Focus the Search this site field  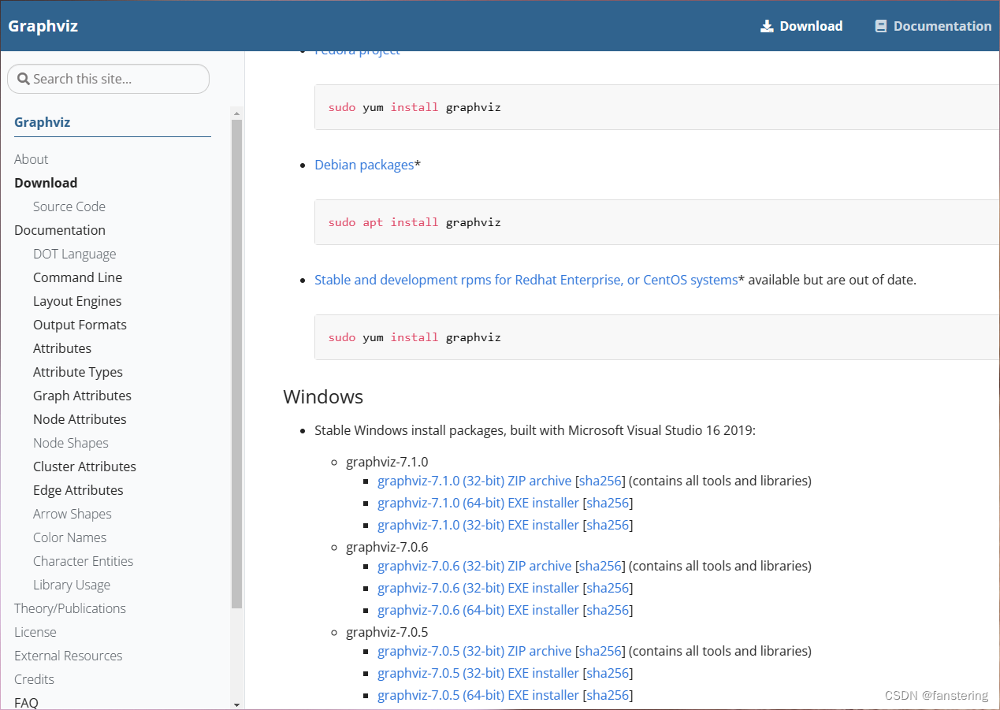point(109,79)
